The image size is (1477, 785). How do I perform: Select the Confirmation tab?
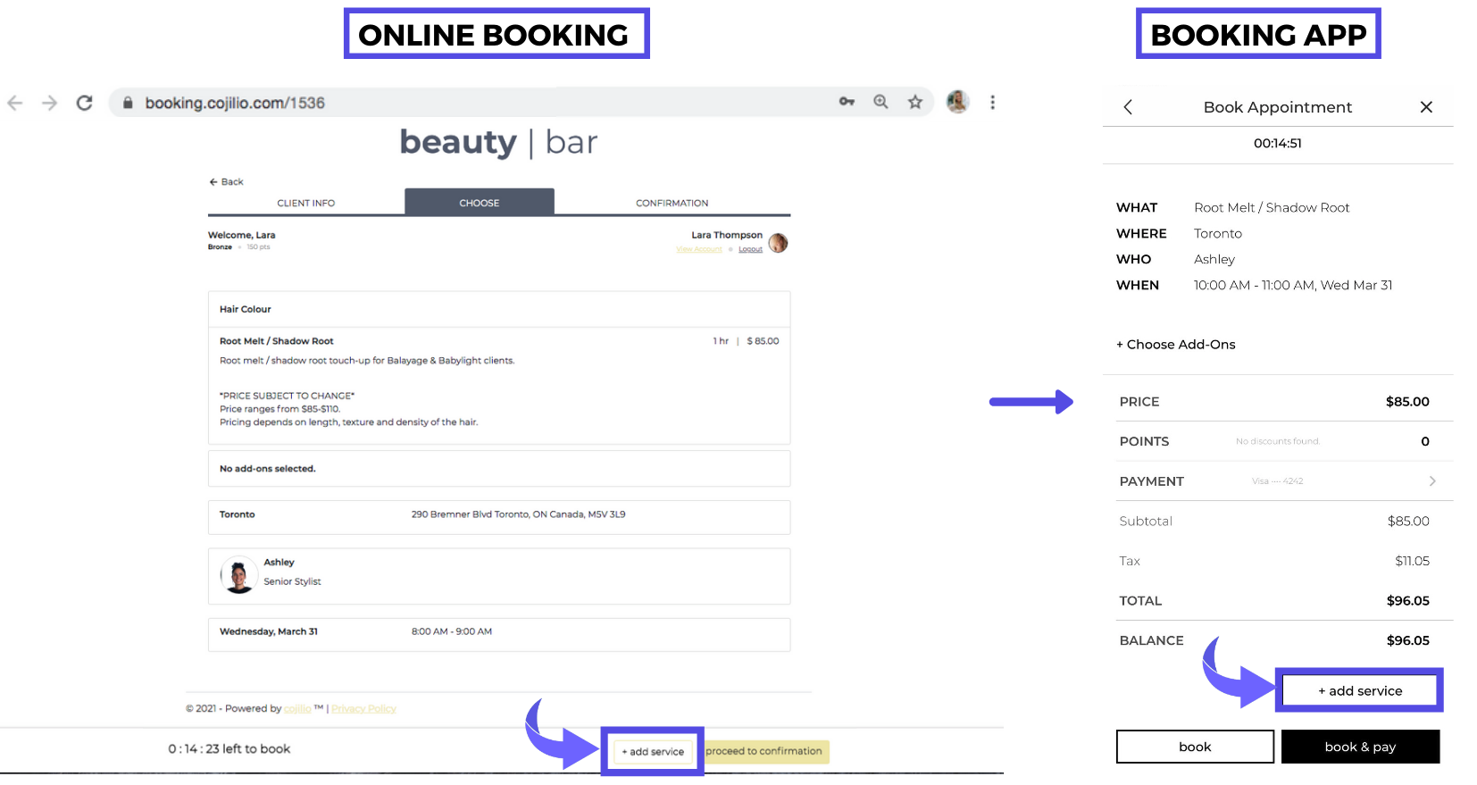point(672,203)
